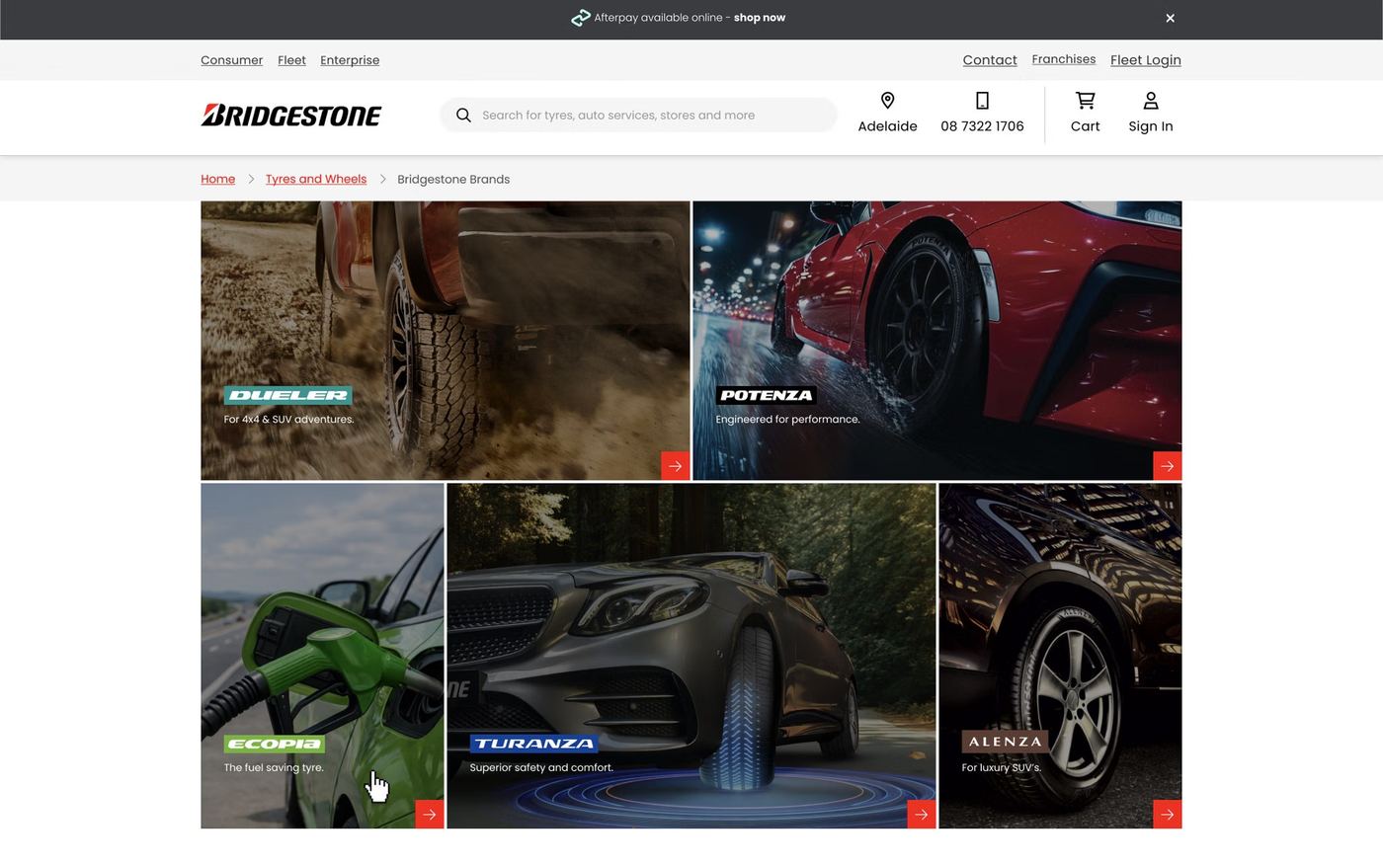Switch to Consumer section

[231, 60]
